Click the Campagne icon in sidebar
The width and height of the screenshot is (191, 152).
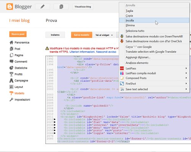click(11, 81)
